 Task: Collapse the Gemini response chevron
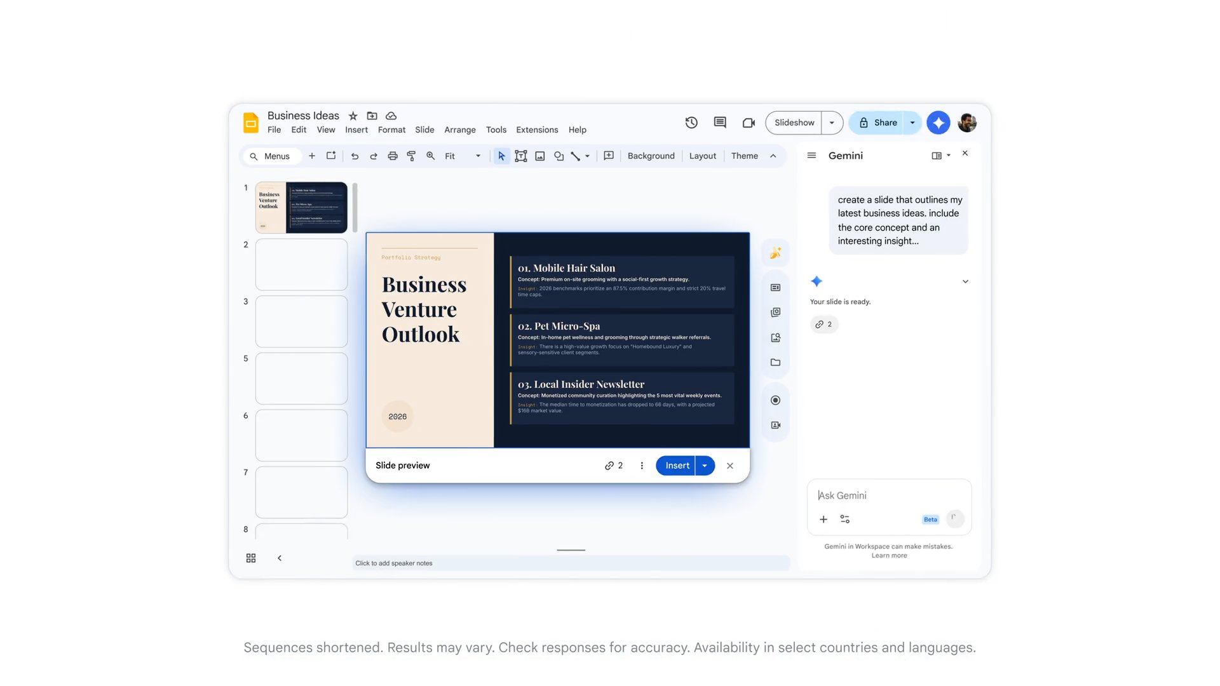(x=965, y=281)
